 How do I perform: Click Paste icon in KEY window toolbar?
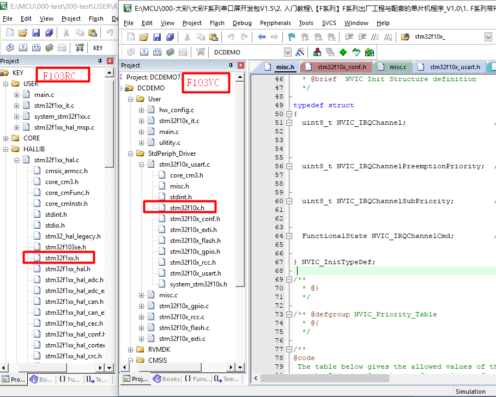pos(93,33)
